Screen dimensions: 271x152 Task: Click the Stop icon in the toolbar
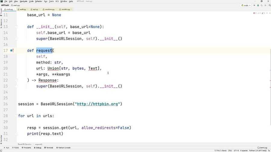coord(266,5)
